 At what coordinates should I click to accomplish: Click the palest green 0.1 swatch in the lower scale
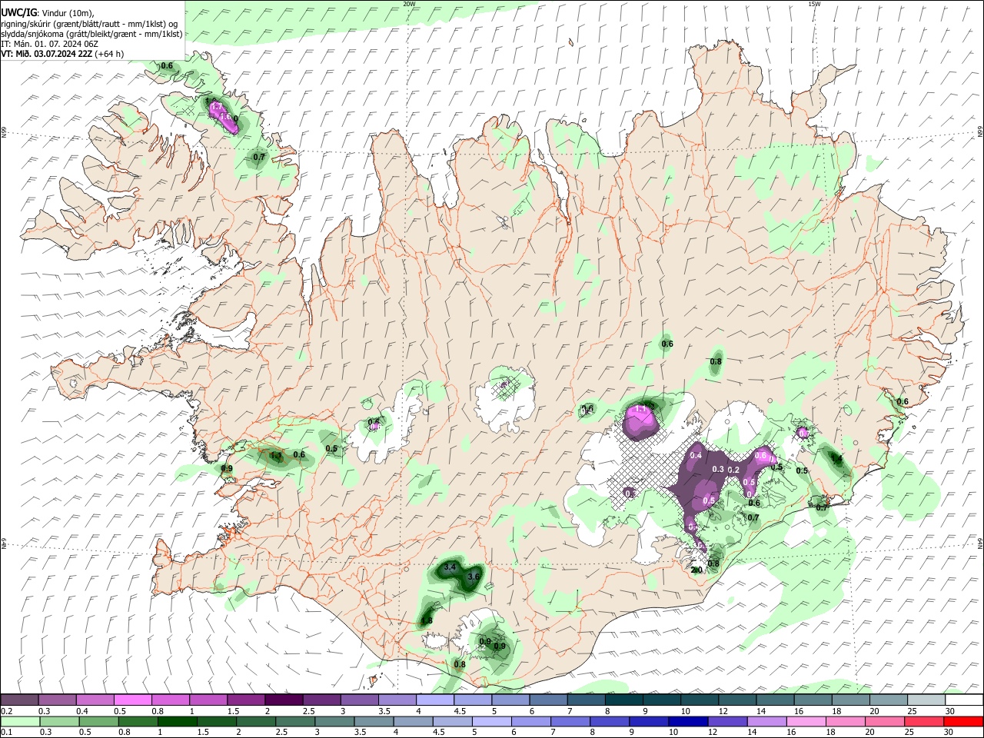[20, 722]
